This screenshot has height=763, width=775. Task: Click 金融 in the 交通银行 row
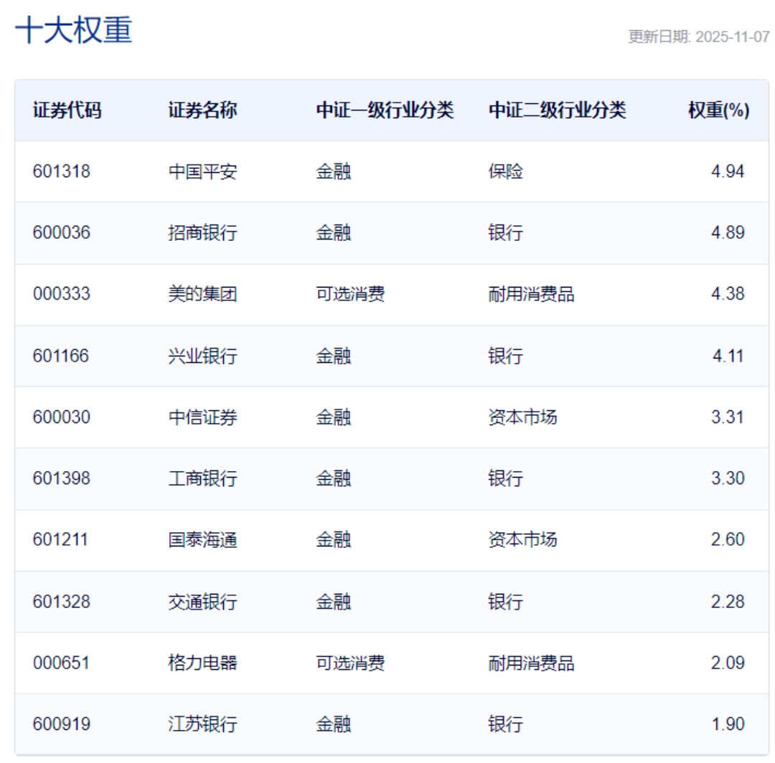334,602
